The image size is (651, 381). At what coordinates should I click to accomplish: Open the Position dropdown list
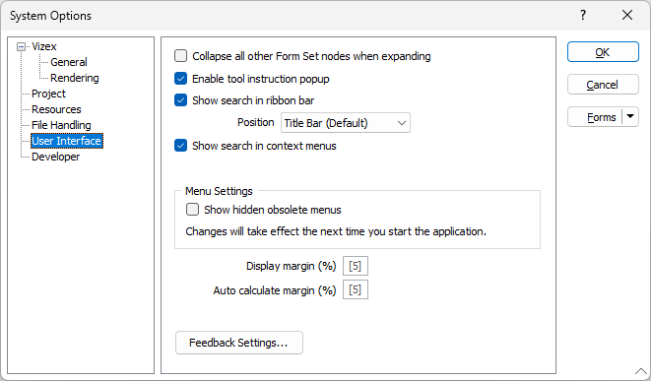coord(346,123)
